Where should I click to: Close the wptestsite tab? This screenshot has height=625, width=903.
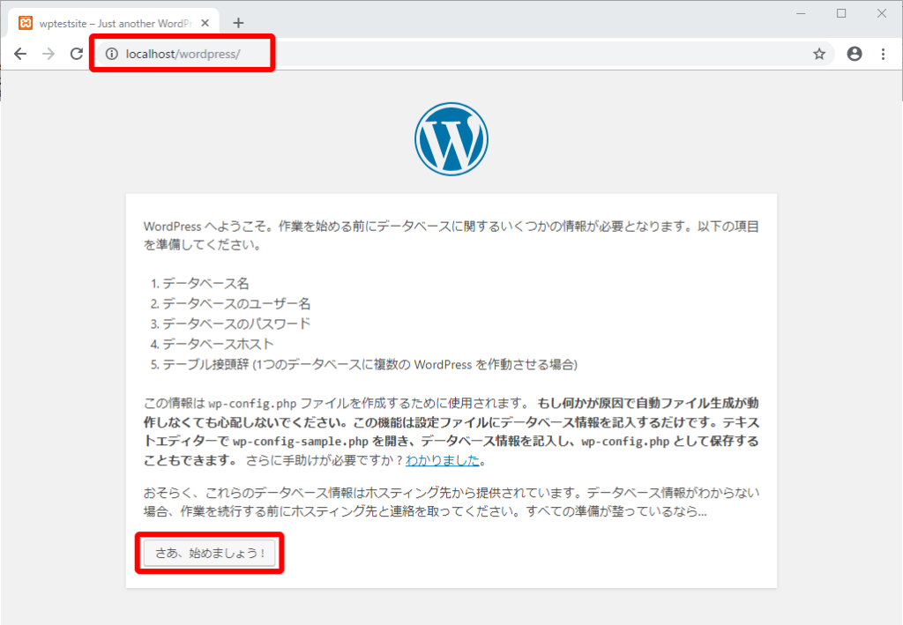205,21
